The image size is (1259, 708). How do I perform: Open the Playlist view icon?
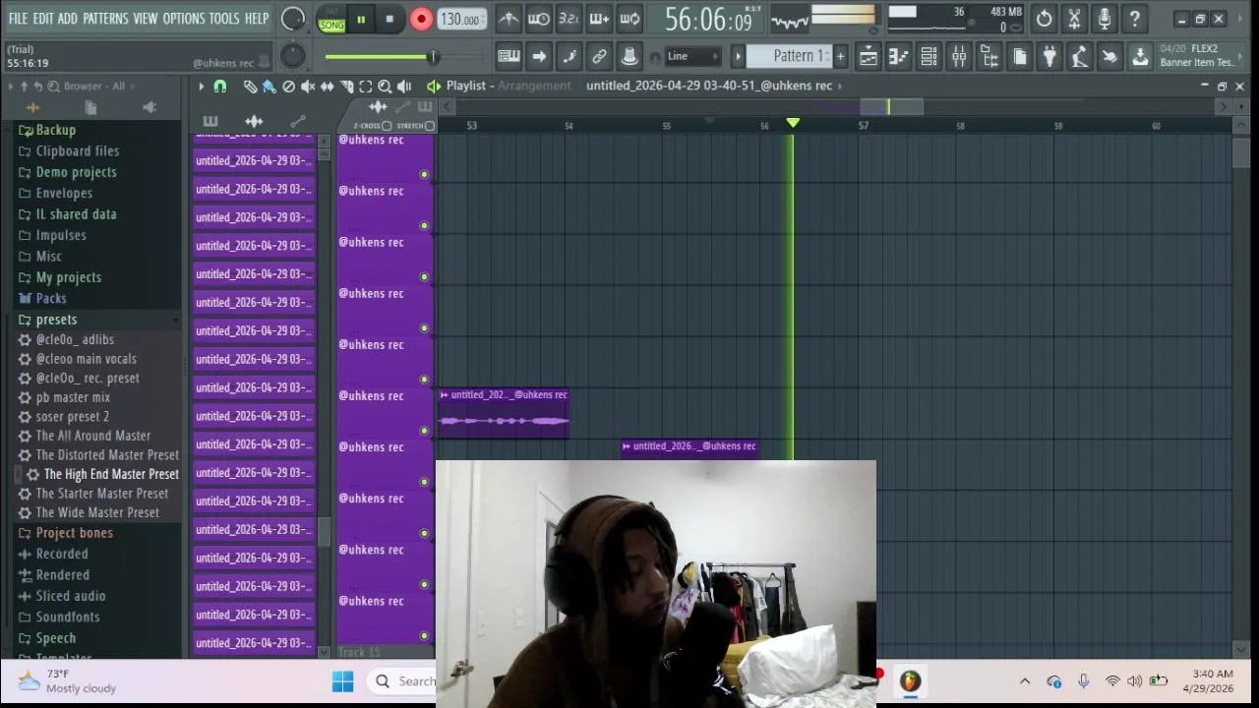(x=869, y=57)
